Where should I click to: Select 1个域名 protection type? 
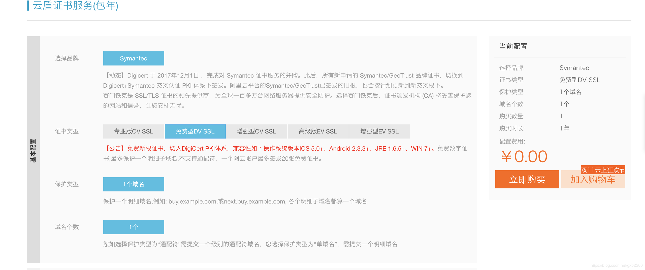[134, 184]
